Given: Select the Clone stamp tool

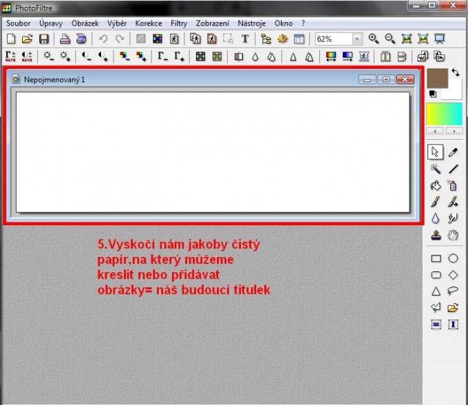Looking at the screenshot, I should (x=436, y=235).
